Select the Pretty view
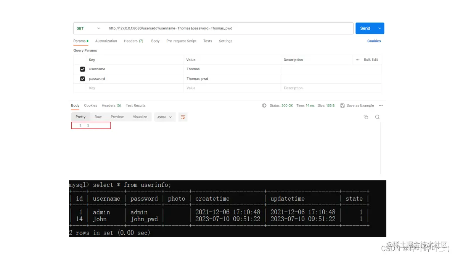Image resolution: width=455 pixels, height=256 pixels. [81, 117]
